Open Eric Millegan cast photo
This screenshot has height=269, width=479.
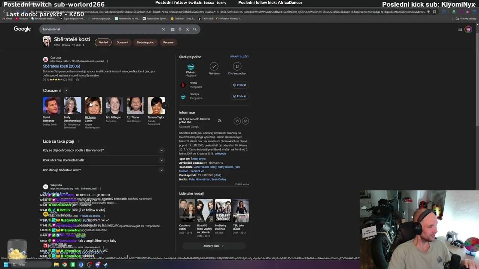[114, 105]
